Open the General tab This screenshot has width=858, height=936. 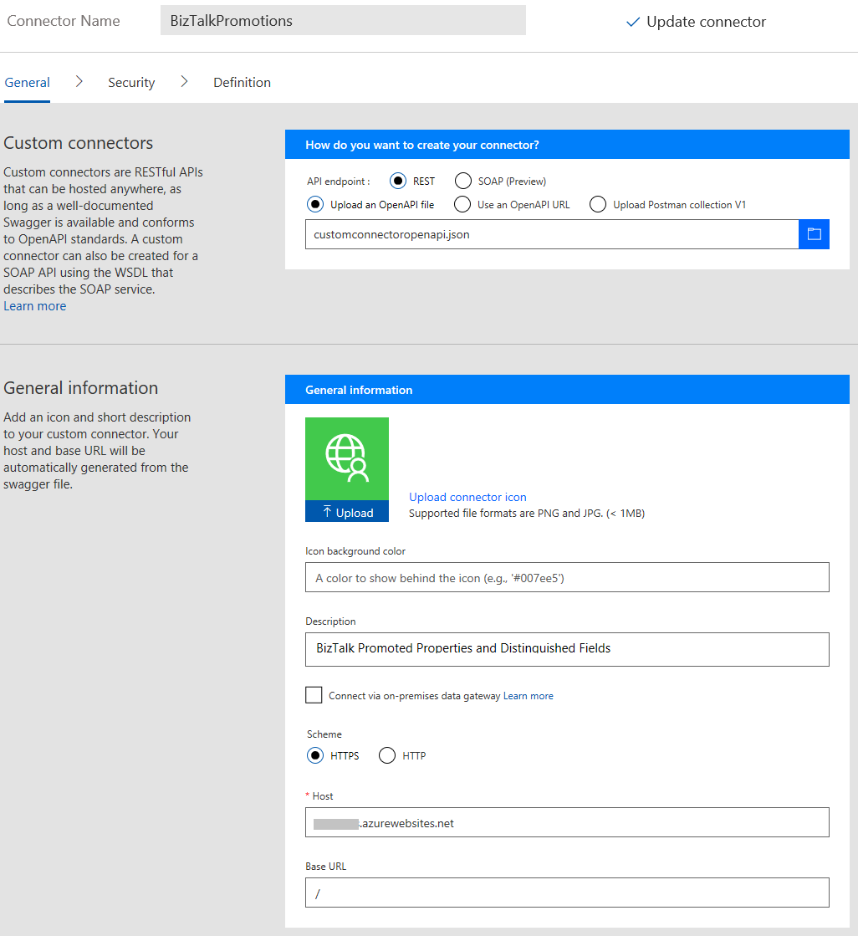[27, 82]
